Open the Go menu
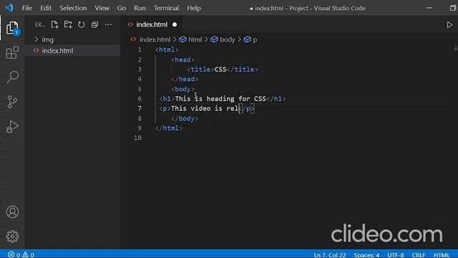Screen dimensions: 458x258 pyautogui.click(x=122, y=8)
